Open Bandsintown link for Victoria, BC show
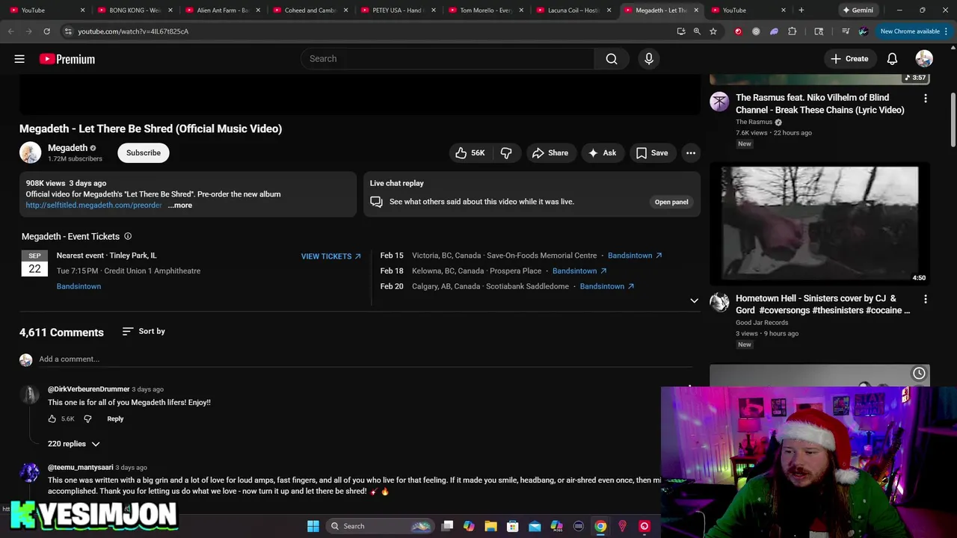This screenshot has width=957, height=538. (635, 256)
